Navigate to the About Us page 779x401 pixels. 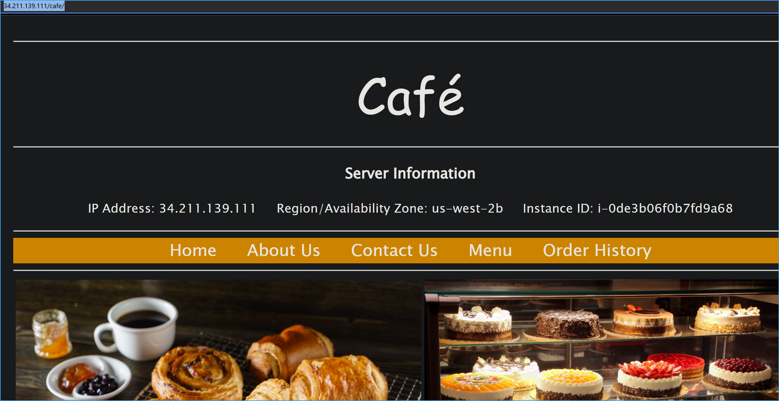click(x=283, y=250)
